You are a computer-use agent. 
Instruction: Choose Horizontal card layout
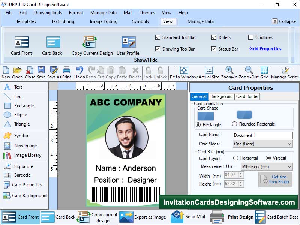click(236, 158)
